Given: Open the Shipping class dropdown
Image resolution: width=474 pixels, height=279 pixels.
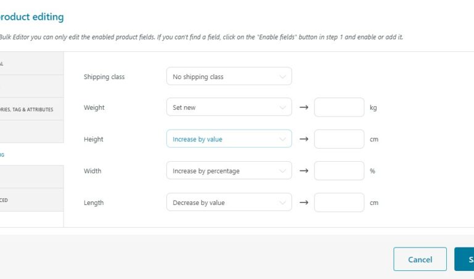Looking at the screenshot, I should (229, 77).
